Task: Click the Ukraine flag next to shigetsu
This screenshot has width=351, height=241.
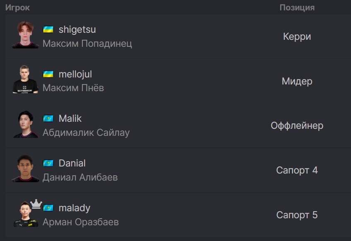Action: point(48,29)
